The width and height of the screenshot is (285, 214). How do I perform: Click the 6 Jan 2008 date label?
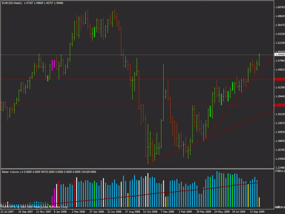[60, 212]
